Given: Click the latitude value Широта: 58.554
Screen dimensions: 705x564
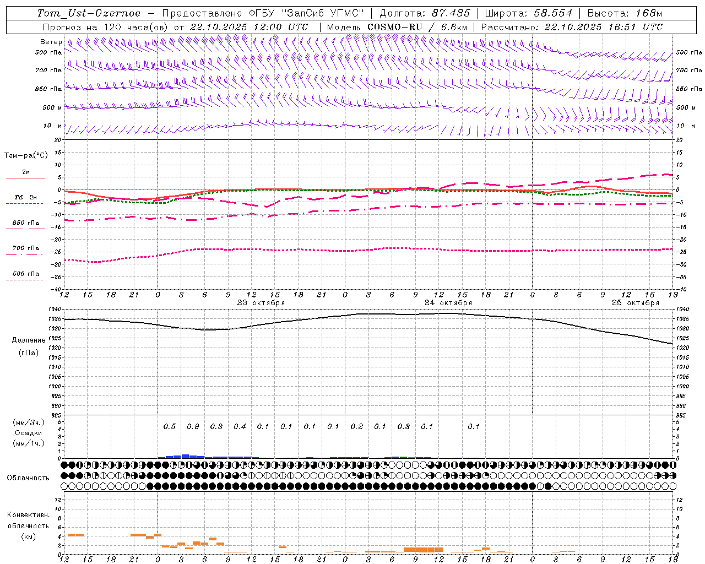Looking at the screenshot, I should click(529, 13).
